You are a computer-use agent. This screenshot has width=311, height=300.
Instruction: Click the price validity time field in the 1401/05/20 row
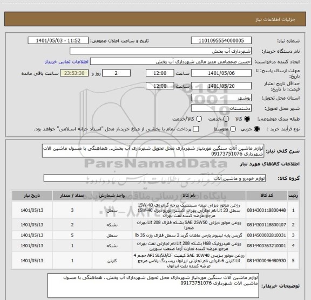[160, 86]
